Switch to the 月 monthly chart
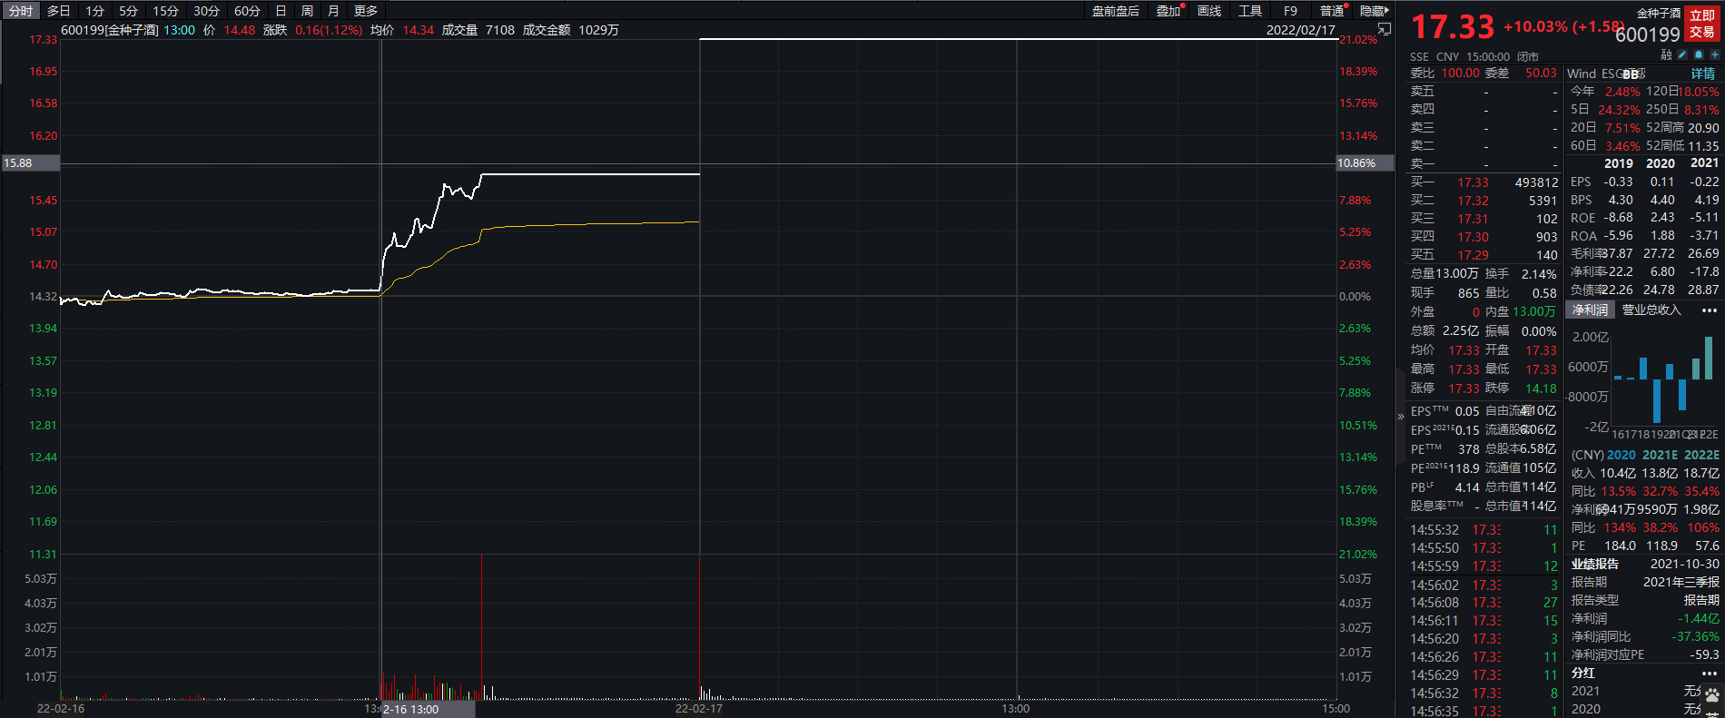 click(333, 11)
